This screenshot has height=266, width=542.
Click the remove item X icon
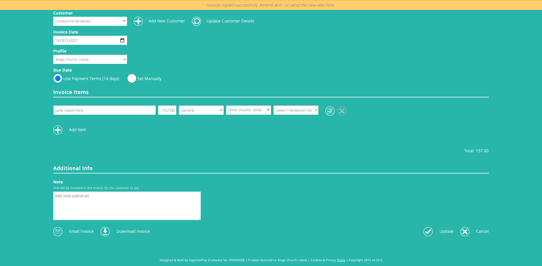pos(342,111)
